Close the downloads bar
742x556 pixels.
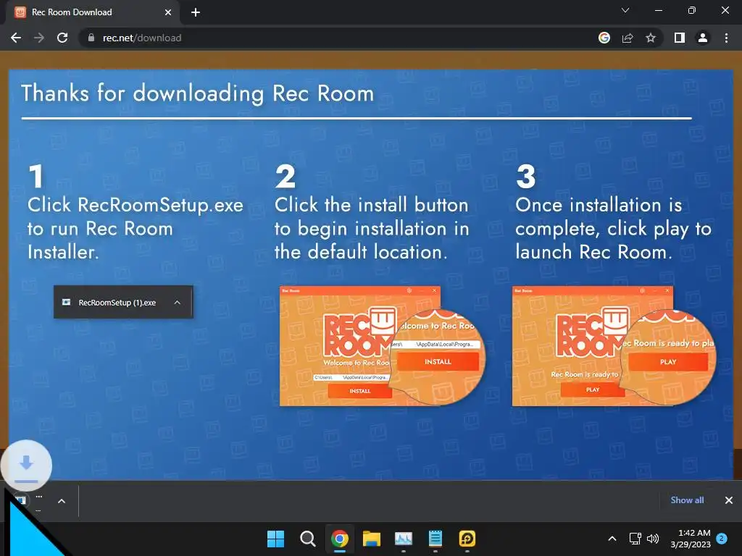pos(729,500)
